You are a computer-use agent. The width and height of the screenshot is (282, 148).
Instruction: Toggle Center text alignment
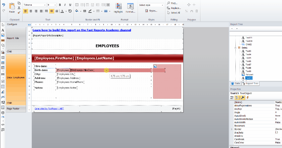(x=31, y=11)
